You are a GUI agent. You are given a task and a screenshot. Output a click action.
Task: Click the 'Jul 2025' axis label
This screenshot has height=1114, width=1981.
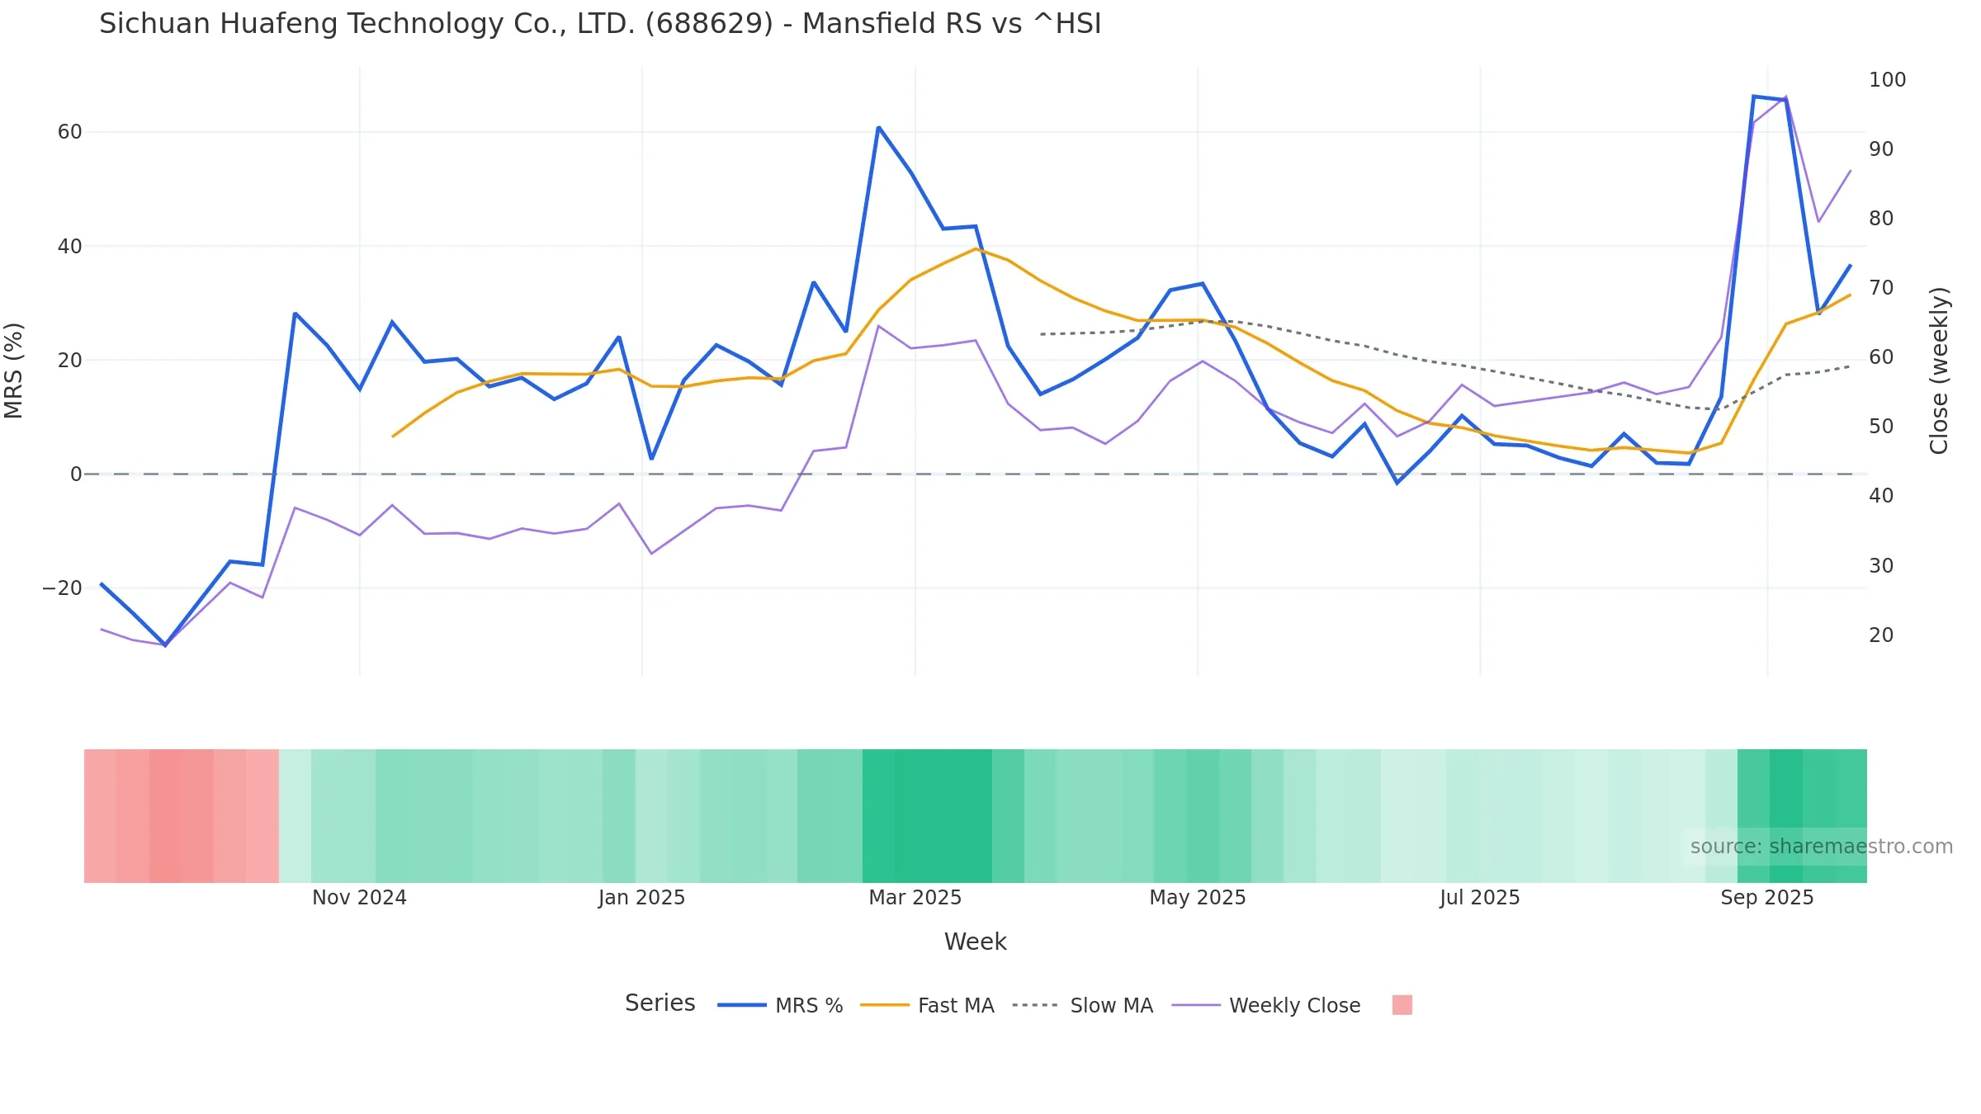[x=1480, y=898]
